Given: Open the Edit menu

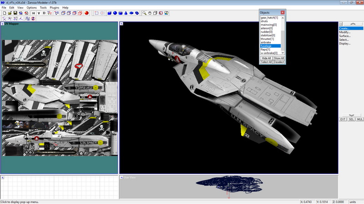Looking at the screenshot, I should click(12, 8).
